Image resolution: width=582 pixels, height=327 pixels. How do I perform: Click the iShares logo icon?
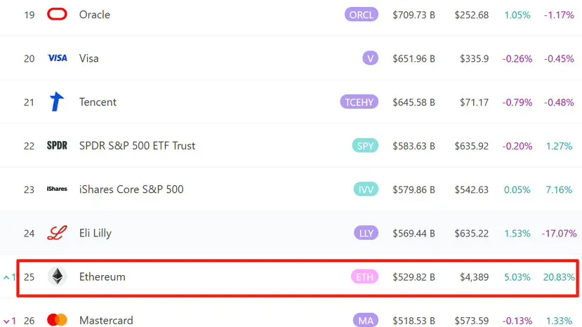click(57, 189)
